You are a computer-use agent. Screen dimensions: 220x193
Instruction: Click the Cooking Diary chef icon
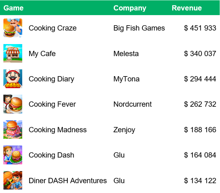13,79
